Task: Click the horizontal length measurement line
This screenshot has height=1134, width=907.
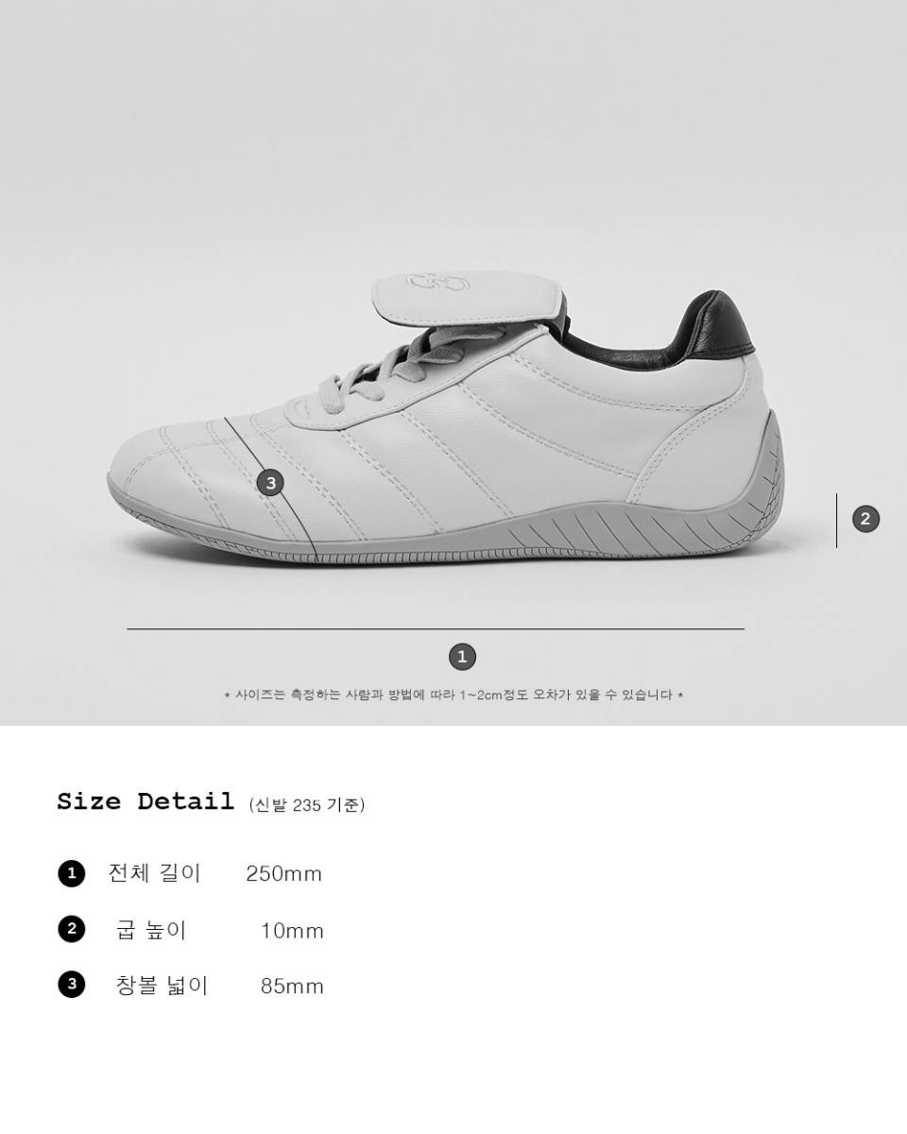Action: (x=436, y=628)
